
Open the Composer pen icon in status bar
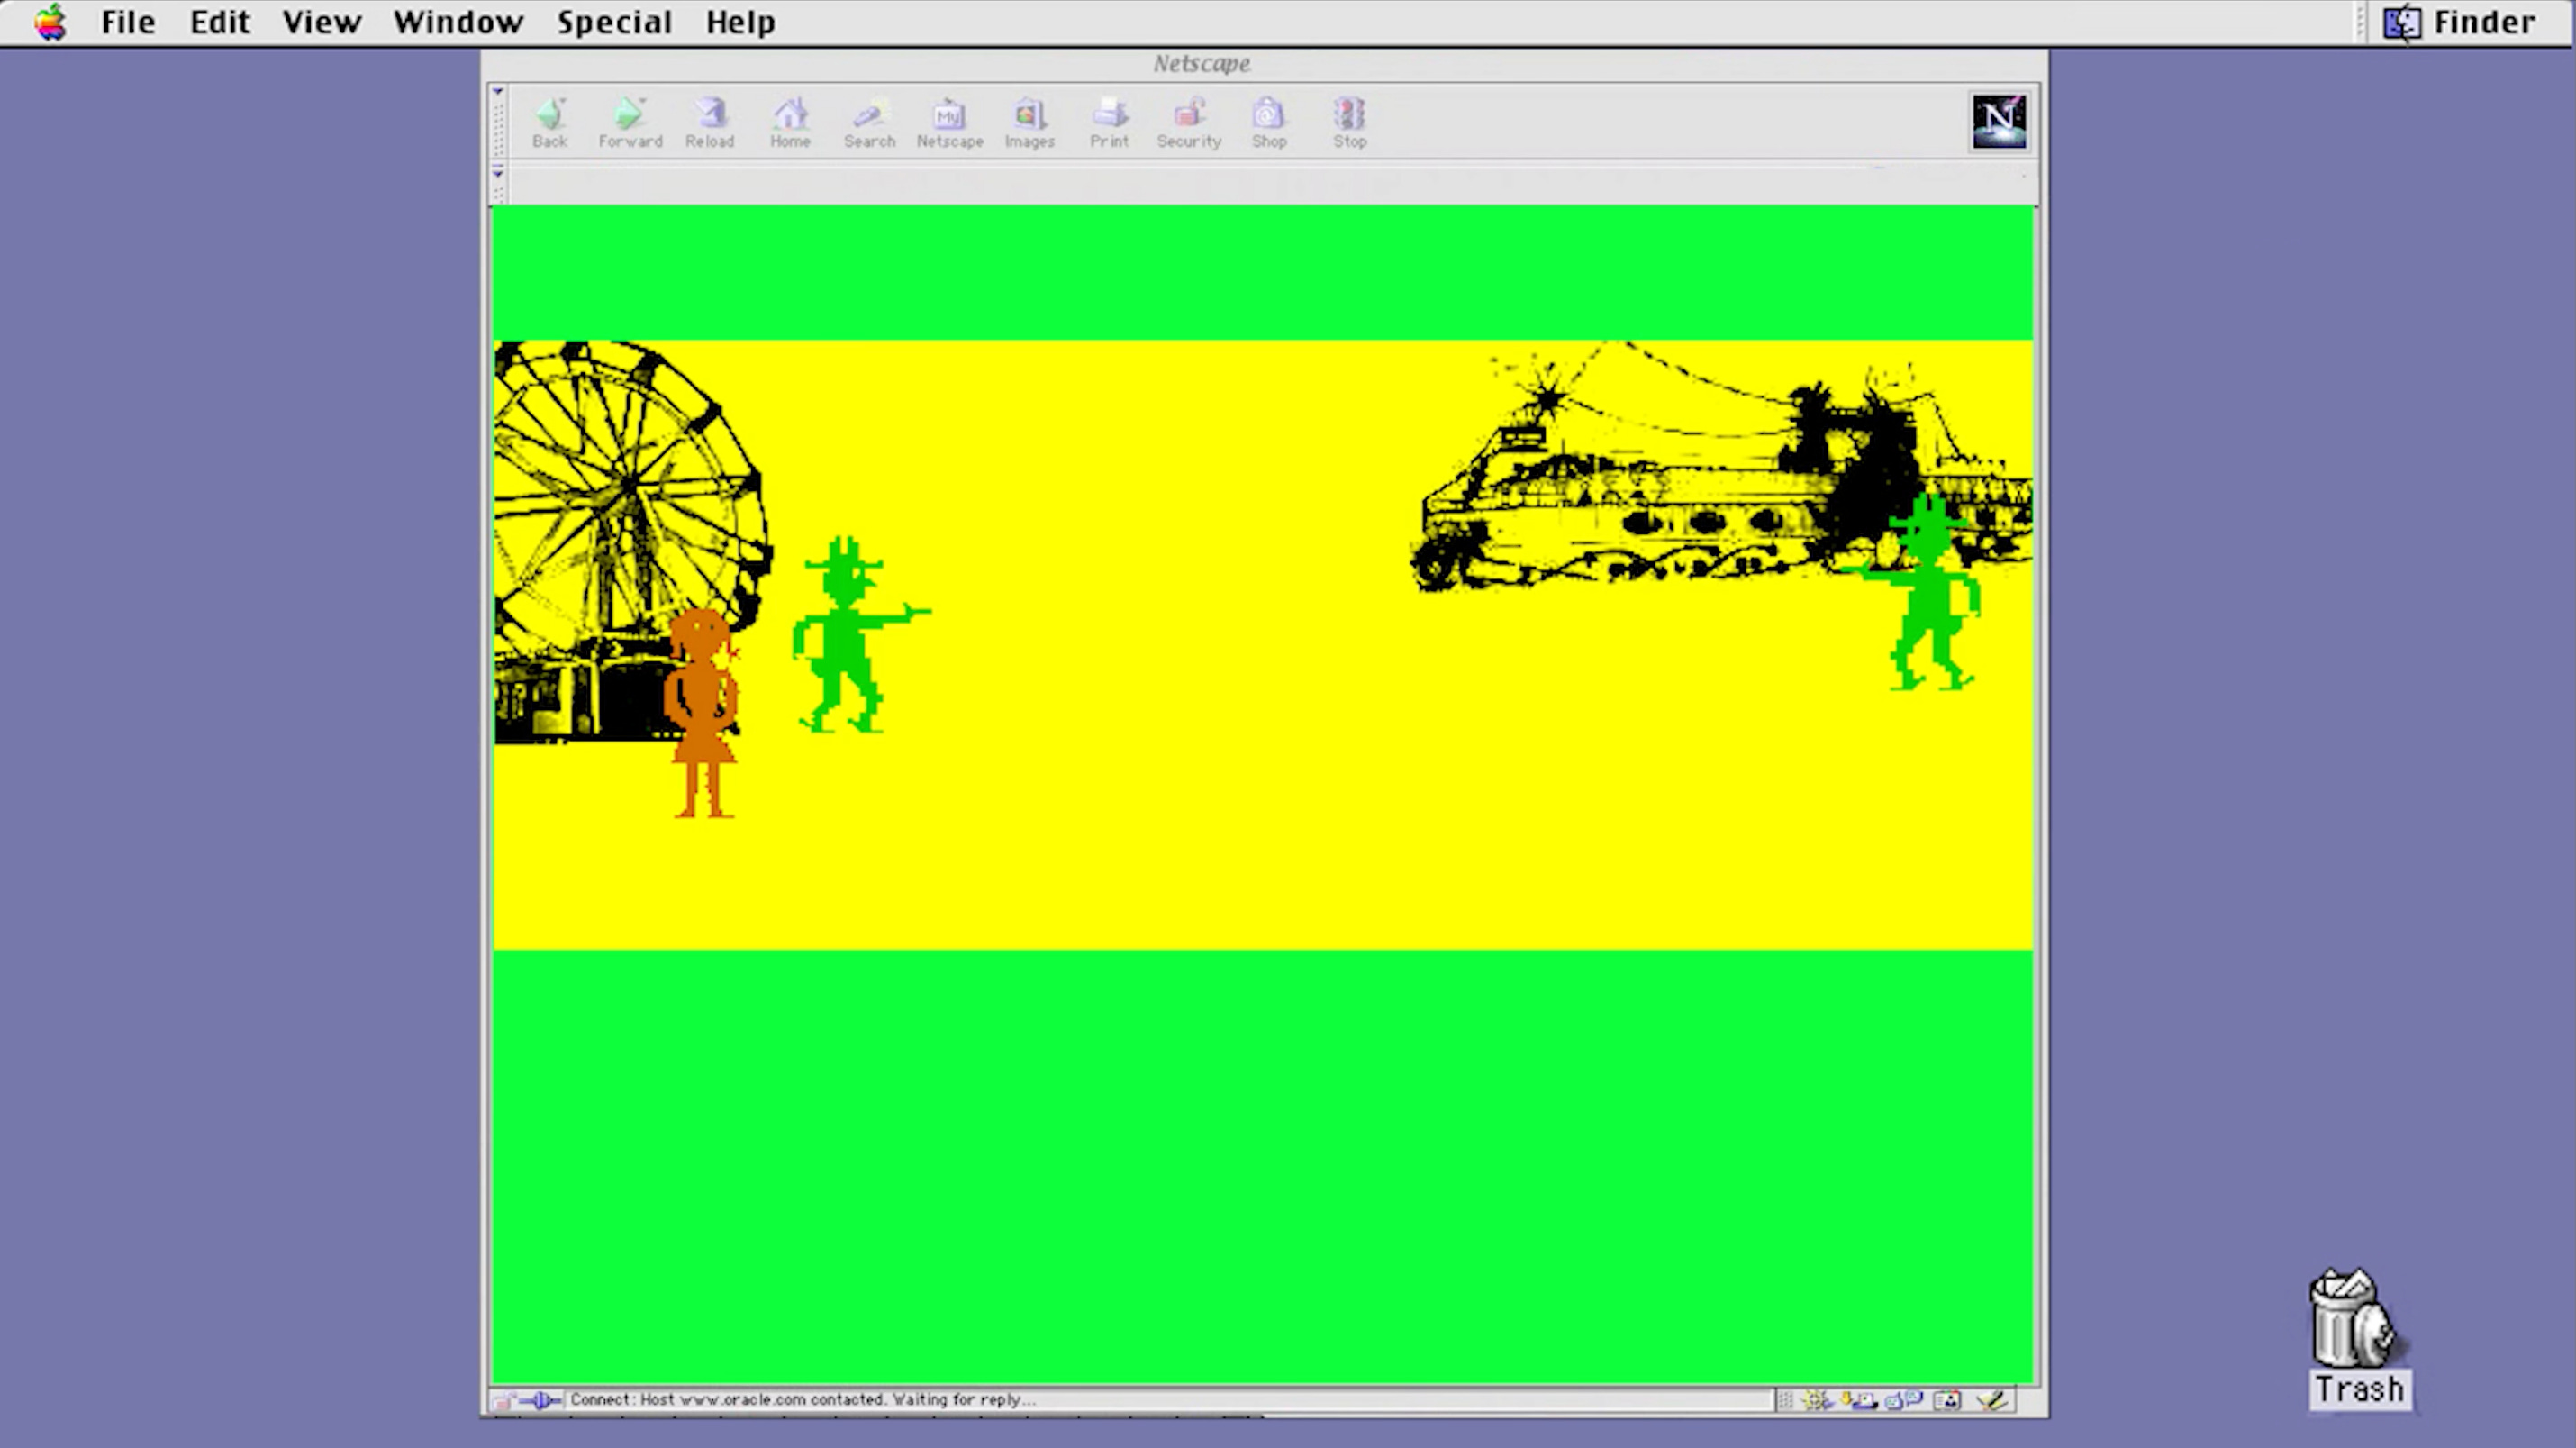[x=1992, y=1400]
